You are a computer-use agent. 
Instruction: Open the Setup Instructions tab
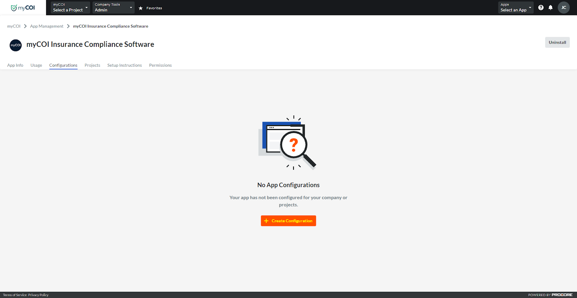click(x=124, y=65)
